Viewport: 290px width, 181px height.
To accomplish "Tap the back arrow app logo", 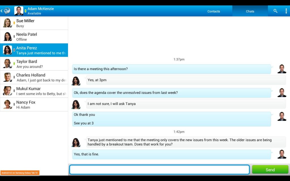I will 5,11.
